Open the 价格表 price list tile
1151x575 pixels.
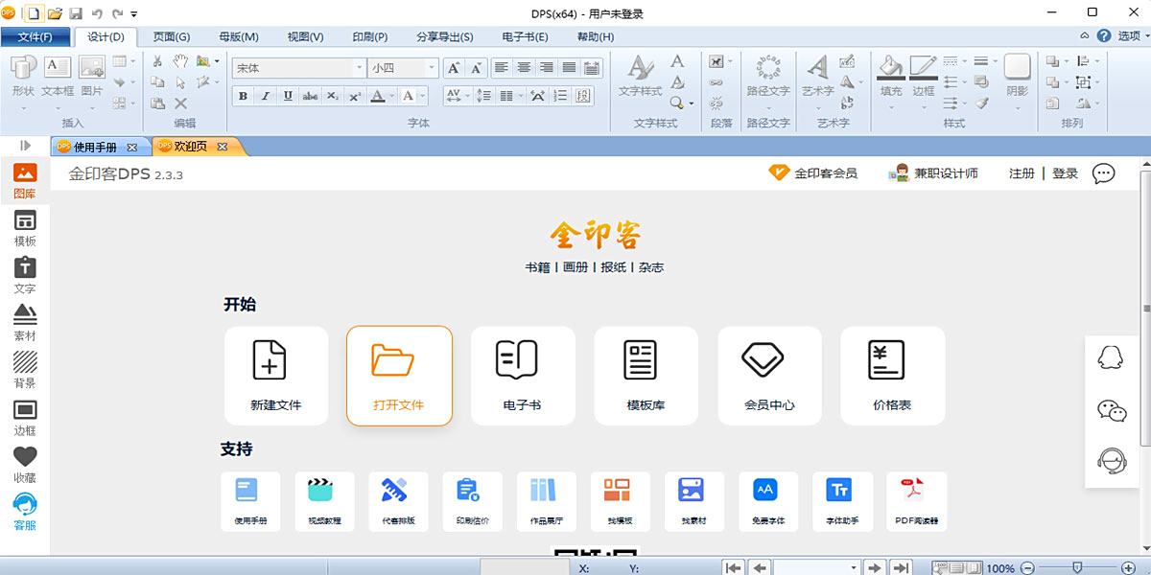tap(893, 376)
